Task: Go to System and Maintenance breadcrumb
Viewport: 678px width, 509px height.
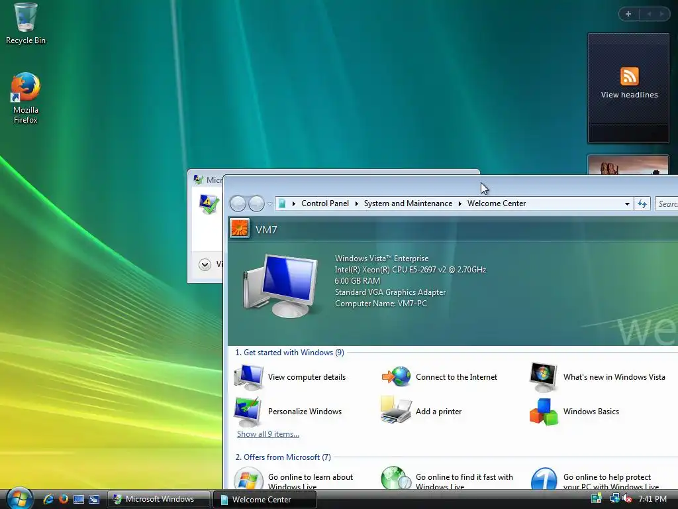Action: [x=408, y=203]
